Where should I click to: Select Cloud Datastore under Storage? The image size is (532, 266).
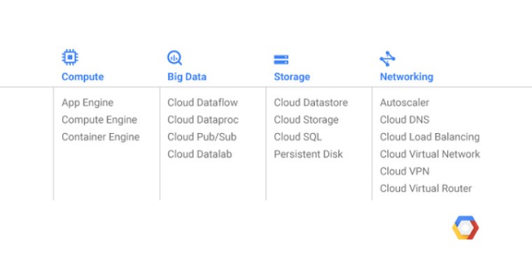click(311, 102)
